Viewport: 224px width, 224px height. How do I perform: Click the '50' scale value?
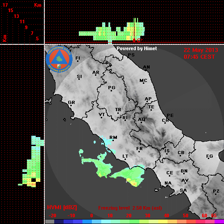pyautogui.click(x=185, y=215)
